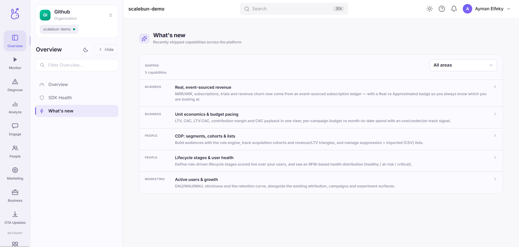Open the Marketing target icon
519x247 pixels.
click(15, 170)
